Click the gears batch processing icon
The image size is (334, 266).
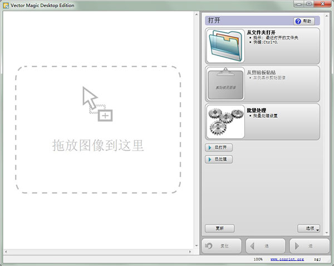click(x=225, y=121)
